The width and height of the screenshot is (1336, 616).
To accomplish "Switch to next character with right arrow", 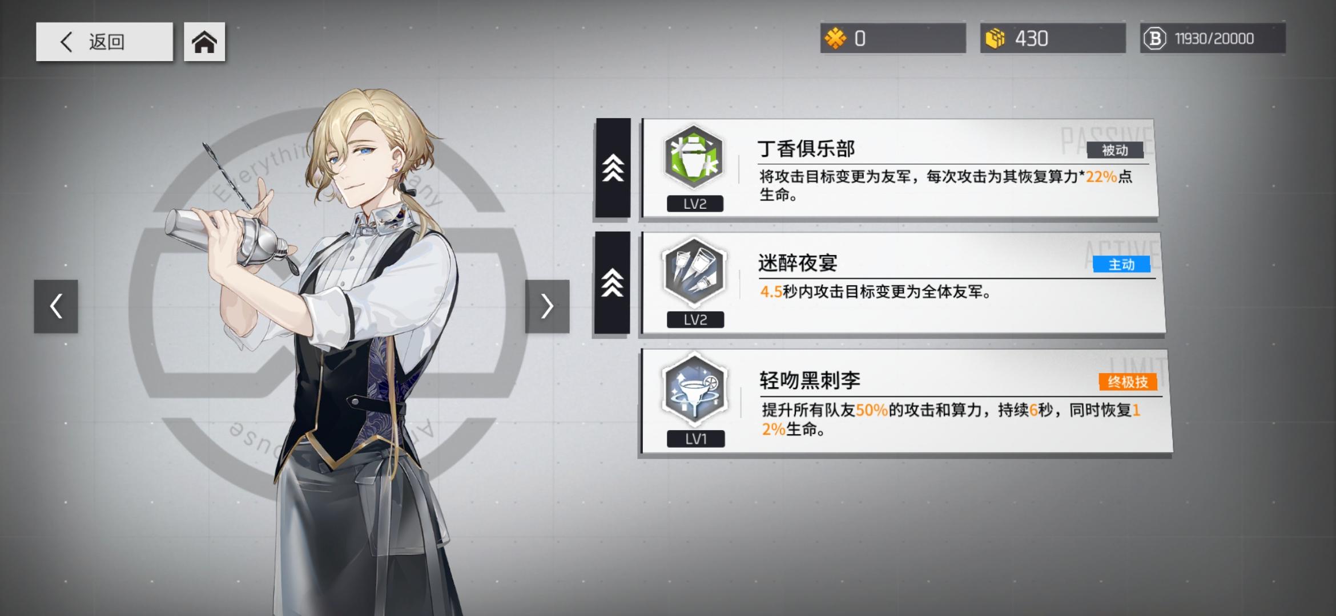I will (547, 306).
